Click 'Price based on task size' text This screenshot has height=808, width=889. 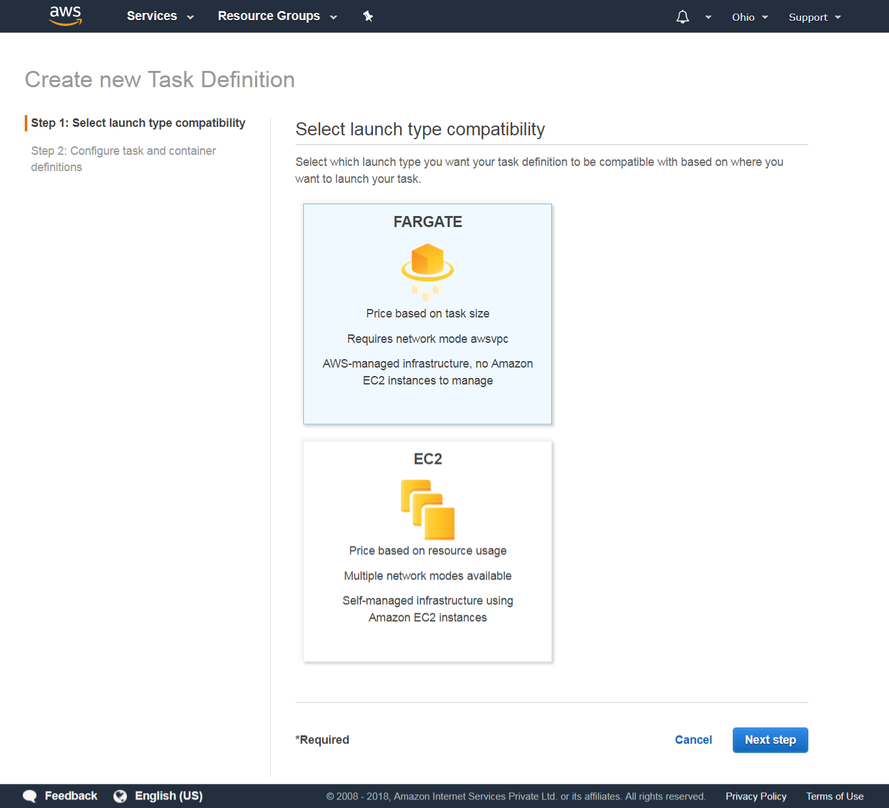click(x=428, y=314)
